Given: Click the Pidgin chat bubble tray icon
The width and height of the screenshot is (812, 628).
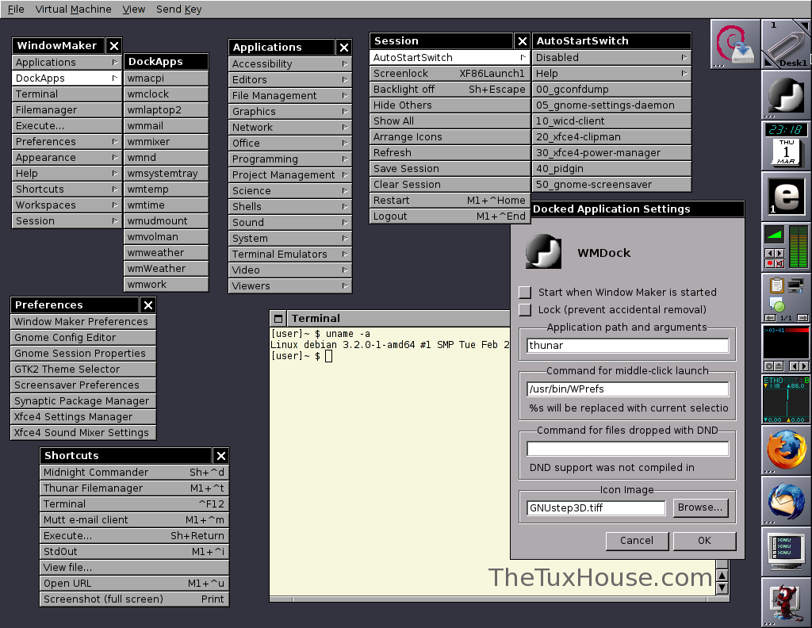Looking at the screenshot, I should (x=777, y=304).
